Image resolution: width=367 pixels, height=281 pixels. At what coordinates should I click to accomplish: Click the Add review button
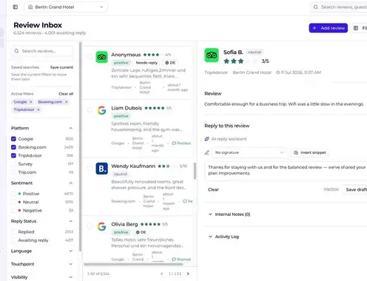tap(329, 28)
